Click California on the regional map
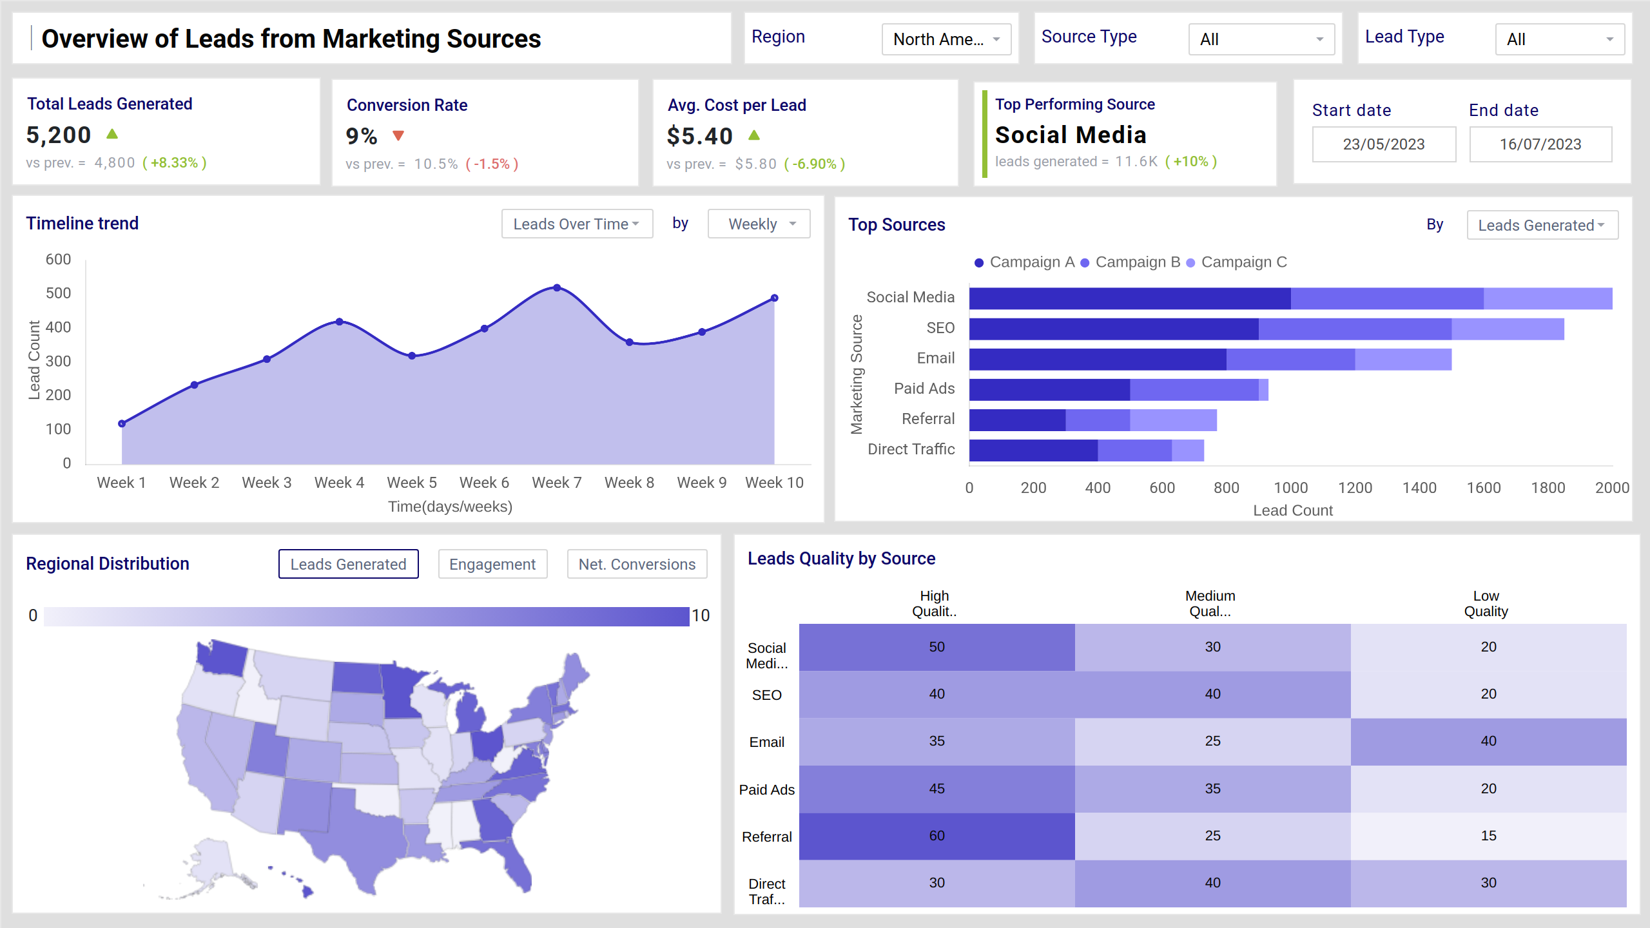 click(x=204, y=760)
